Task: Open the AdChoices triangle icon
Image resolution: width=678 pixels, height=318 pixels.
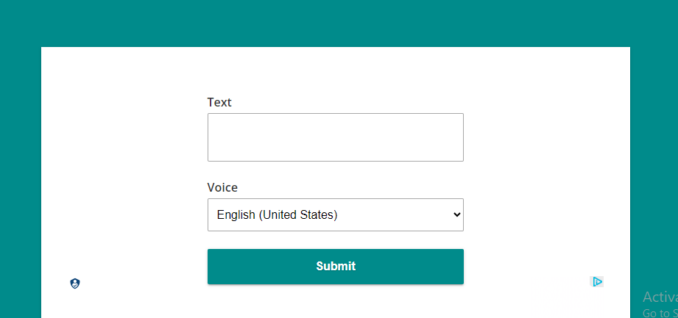Action: (x=597, y=281)
